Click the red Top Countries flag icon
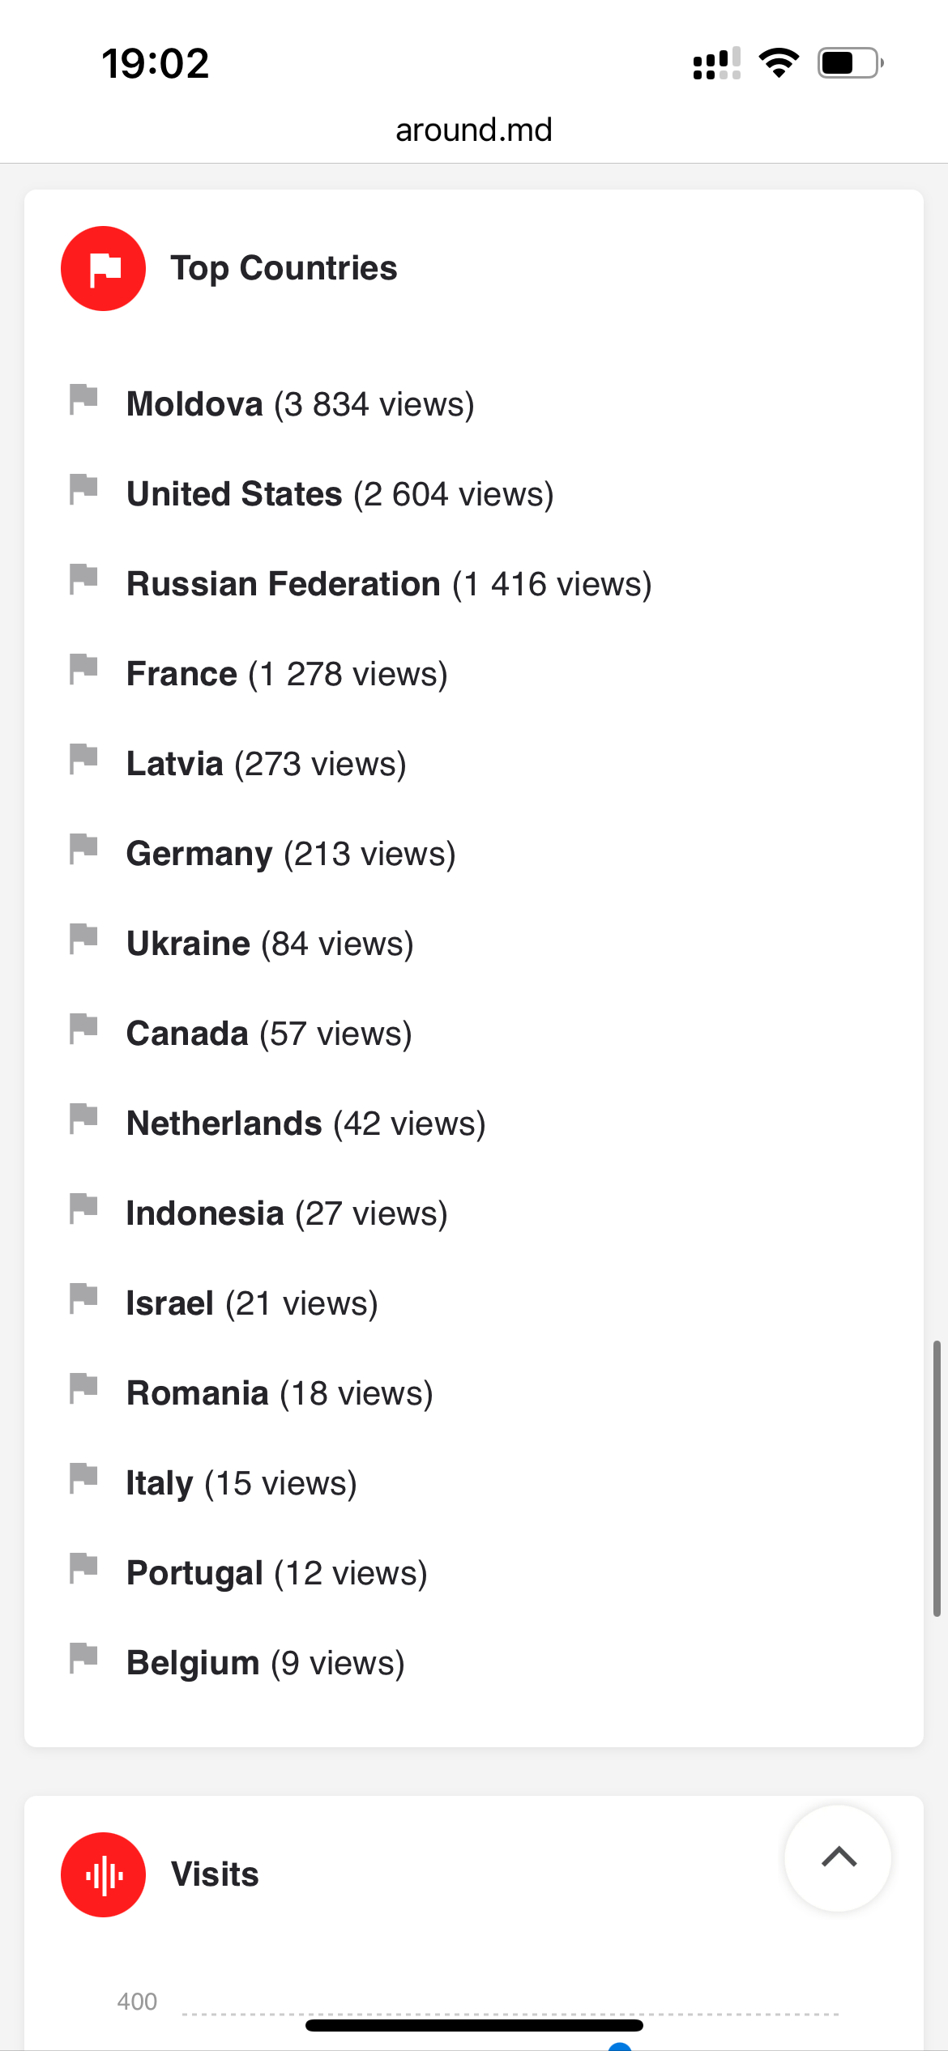This screenshot has width=948, height=2051. pos(103,268)
